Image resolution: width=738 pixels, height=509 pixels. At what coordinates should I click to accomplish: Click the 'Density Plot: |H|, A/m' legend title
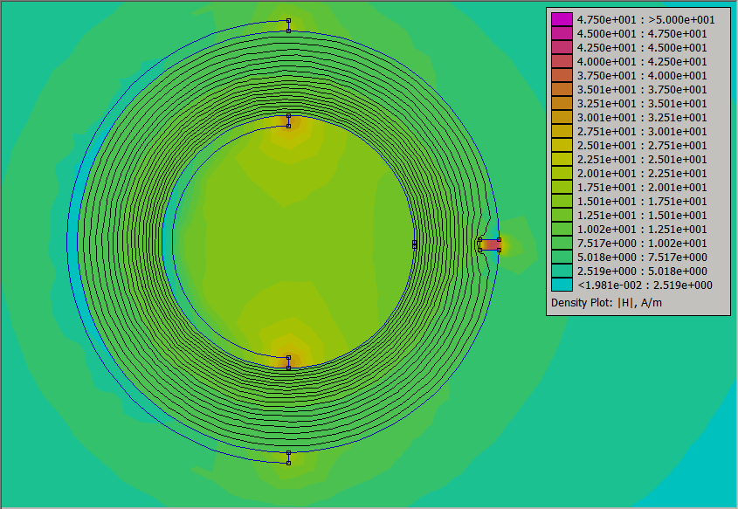(607, 302)
